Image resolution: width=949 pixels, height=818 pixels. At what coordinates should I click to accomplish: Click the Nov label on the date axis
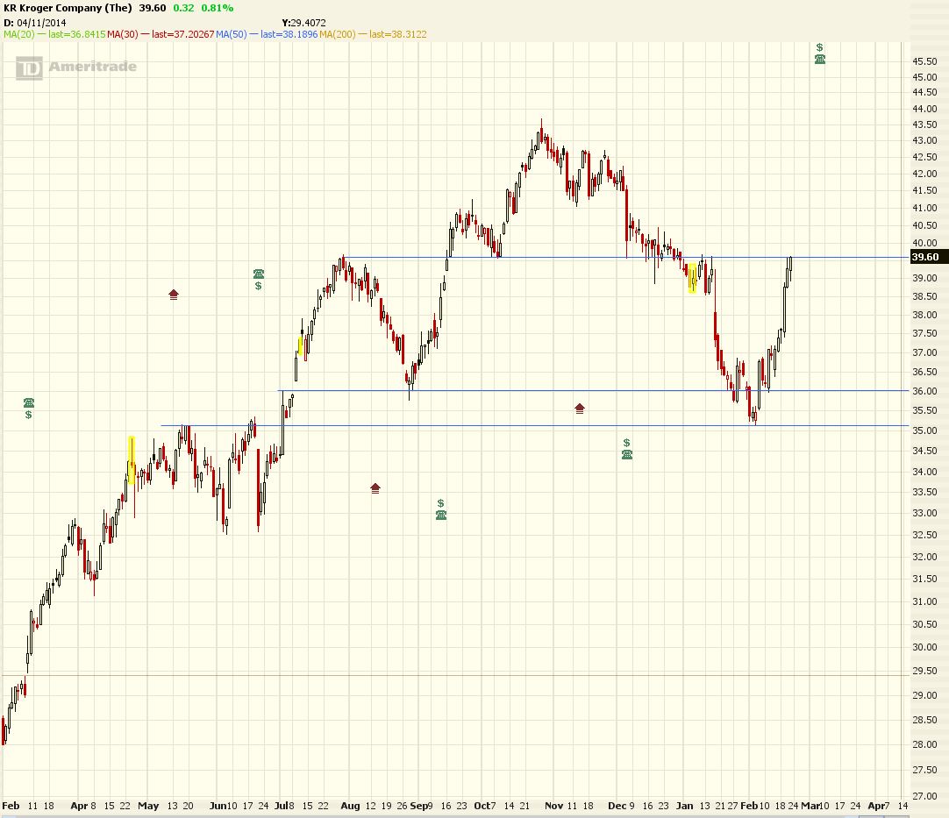(553, 806)
